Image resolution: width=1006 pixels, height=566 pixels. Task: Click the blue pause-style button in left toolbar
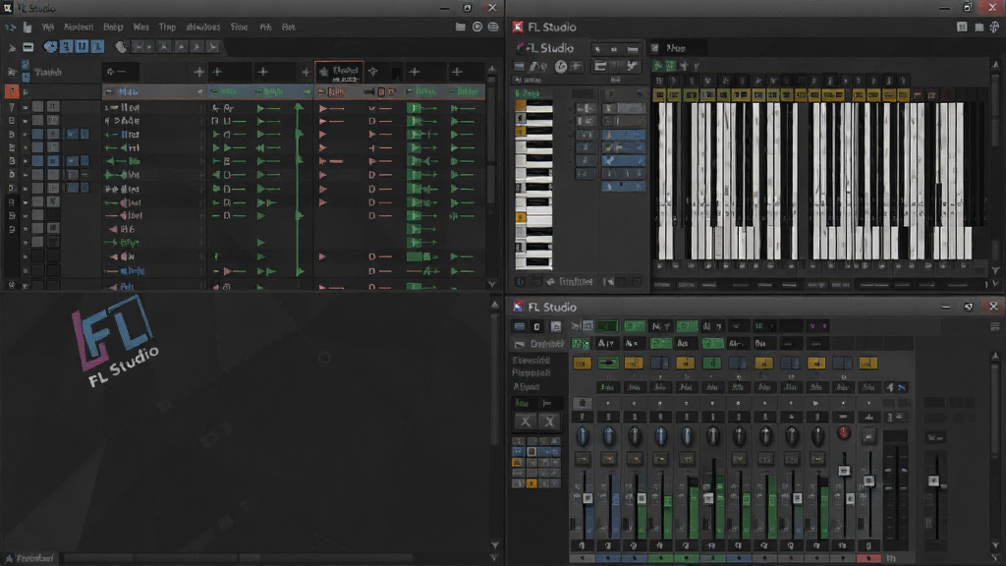click(x=82, y=47)
